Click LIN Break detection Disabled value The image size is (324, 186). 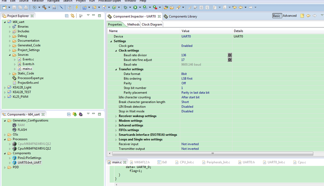click(x=187, y=107)
